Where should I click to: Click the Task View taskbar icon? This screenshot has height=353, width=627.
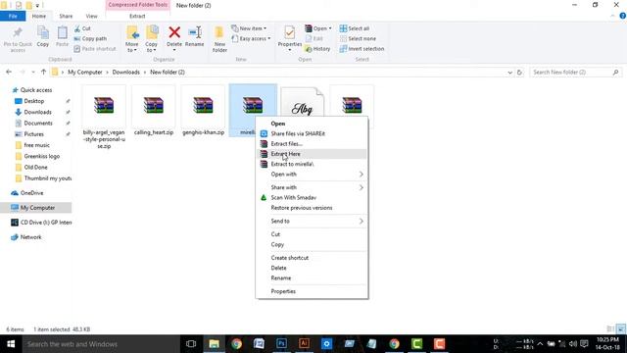(x=191, y=344)
